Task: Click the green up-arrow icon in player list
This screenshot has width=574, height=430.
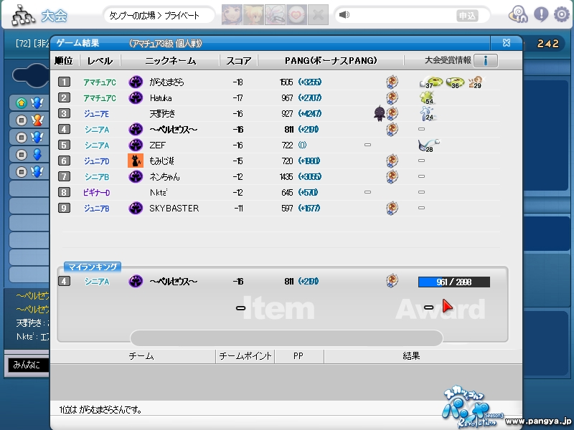Action: 22,103
